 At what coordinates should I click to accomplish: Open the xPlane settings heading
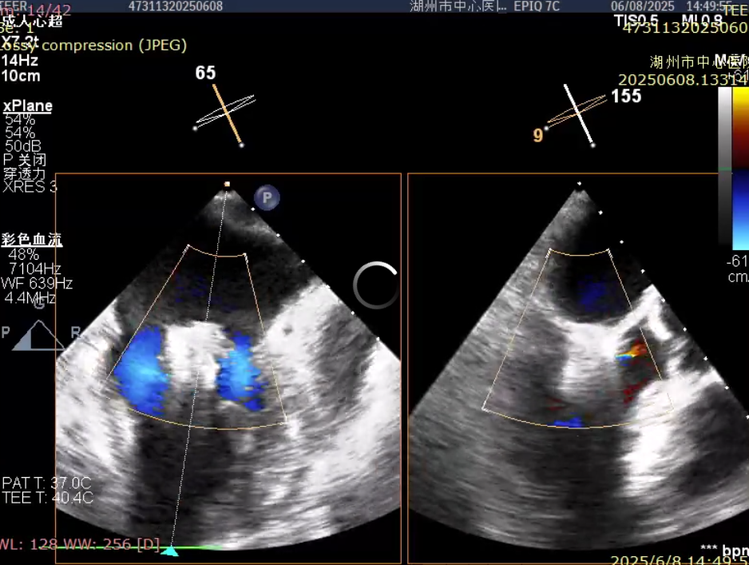coord(28,106)
